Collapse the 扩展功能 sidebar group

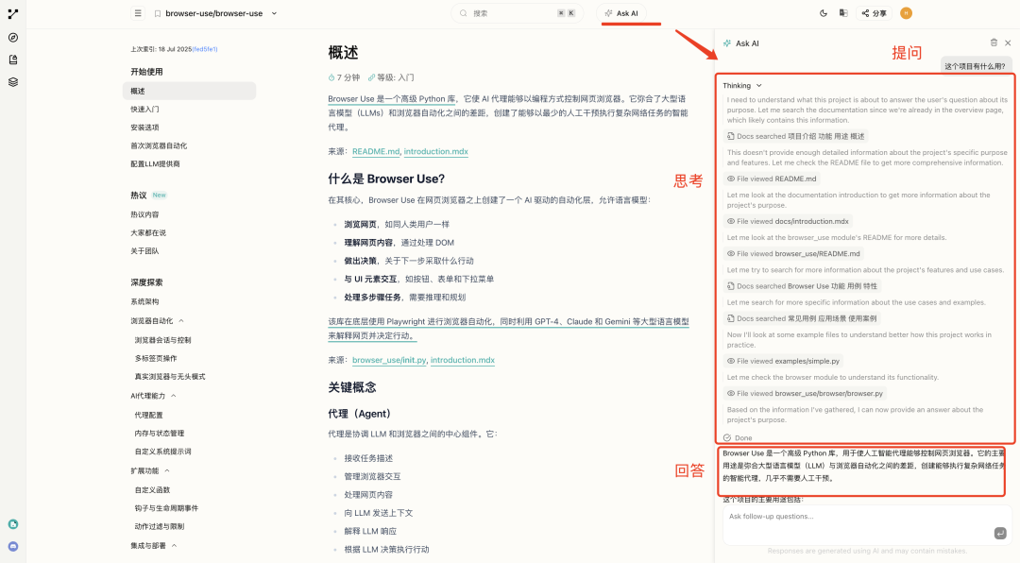pos(167,470)
